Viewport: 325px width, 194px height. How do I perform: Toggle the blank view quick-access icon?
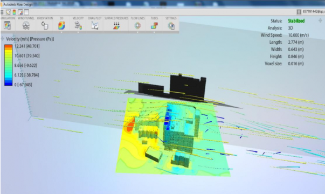[26, 12]
